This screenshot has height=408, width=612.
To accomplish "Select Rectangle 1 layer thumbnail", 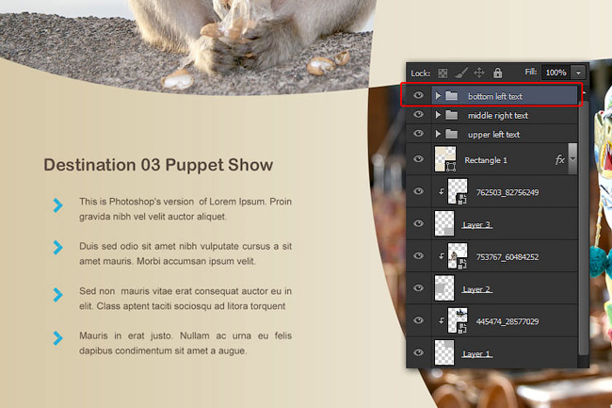I will click(445, 159).
